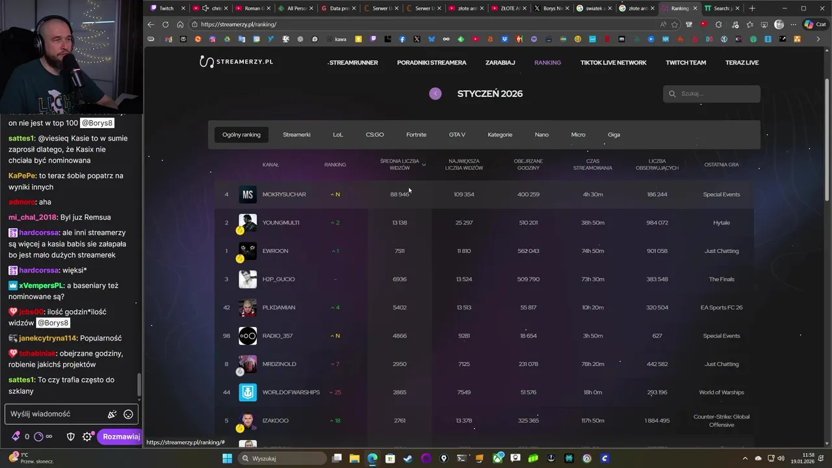Sort by the Średnia liczba widzów arrow
The width and height of the screenshot is (832, 468).
pyautogui.click(x=424, y=165)
